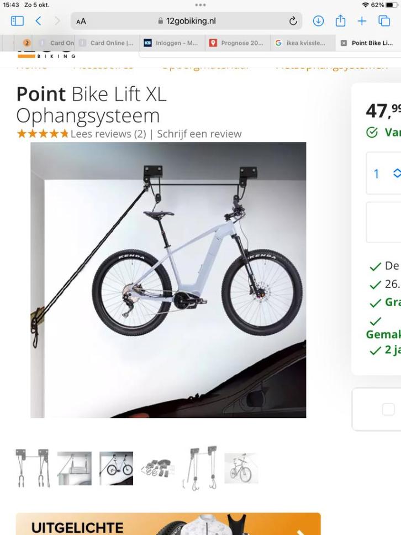Viewport: 401px width, 535px height.
Task: Open the Safari sidebar panel
Action: pyautogui.click(x=17, y=21)
